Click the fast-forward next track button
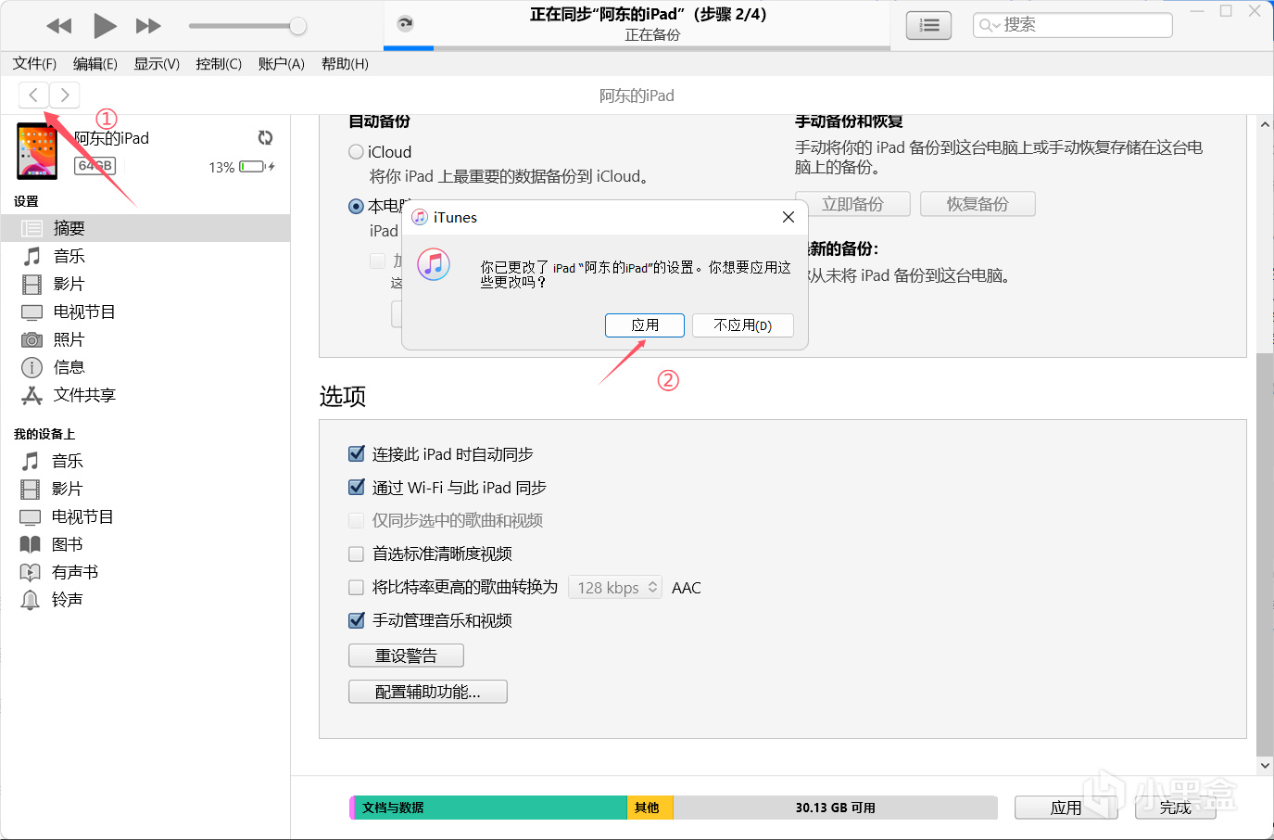Viewport: 1274px width, 840px height. coord(148,26)
